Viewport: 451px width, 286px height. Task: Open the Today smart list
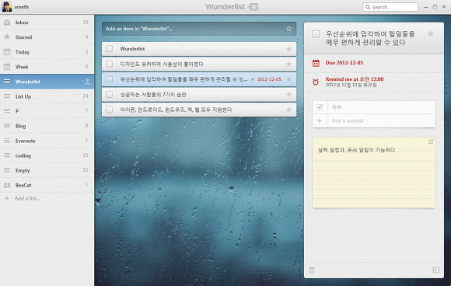coord(47,52)
